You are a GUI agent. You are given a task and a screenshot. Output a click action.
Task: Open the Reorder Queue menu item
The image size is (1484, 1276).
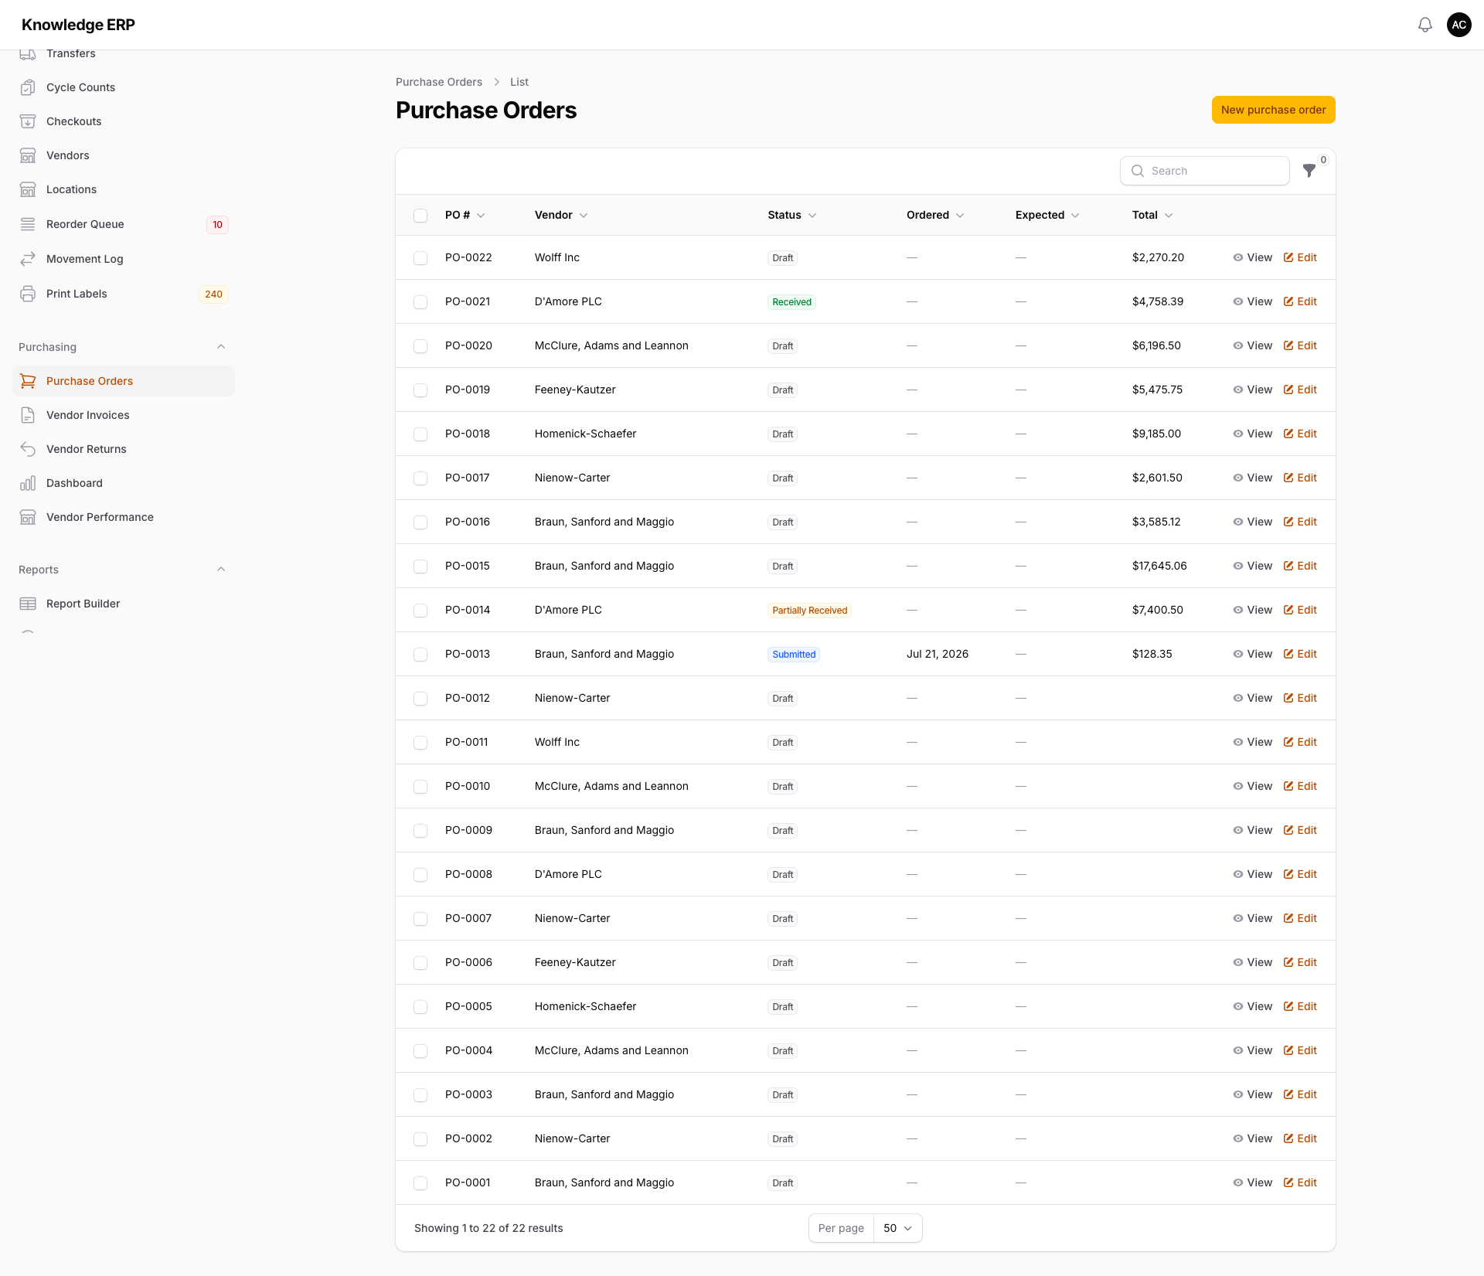[x=124, y=224]
